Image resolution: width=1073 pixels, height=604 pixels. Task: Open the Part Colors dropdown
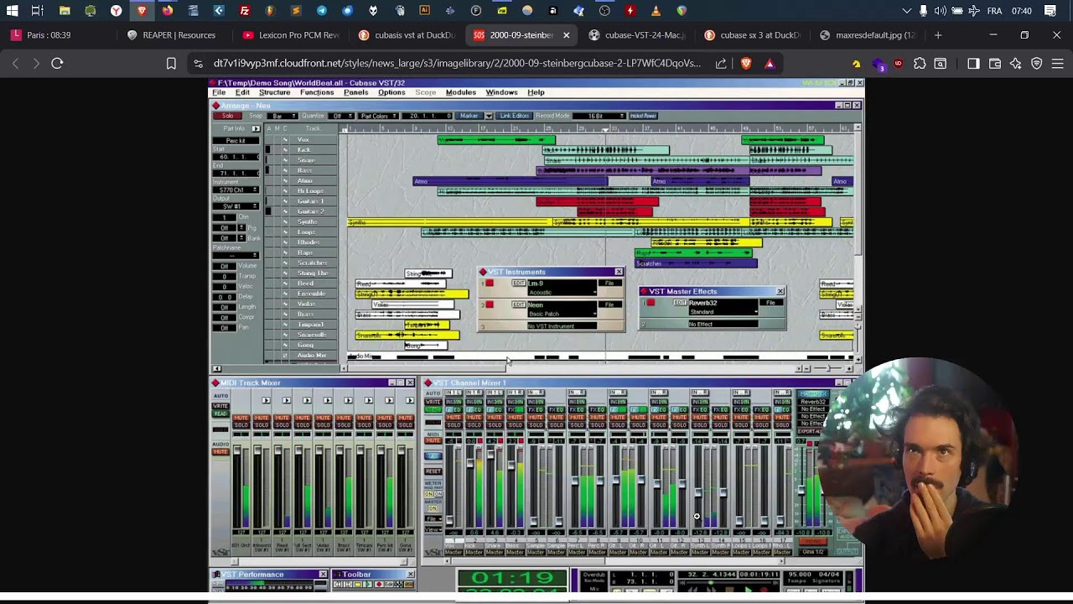pos(378,116)
